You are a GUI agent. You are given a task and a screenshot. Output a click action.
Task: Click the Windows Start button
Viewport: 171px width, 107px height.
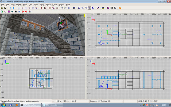click(x=3, y=105)
